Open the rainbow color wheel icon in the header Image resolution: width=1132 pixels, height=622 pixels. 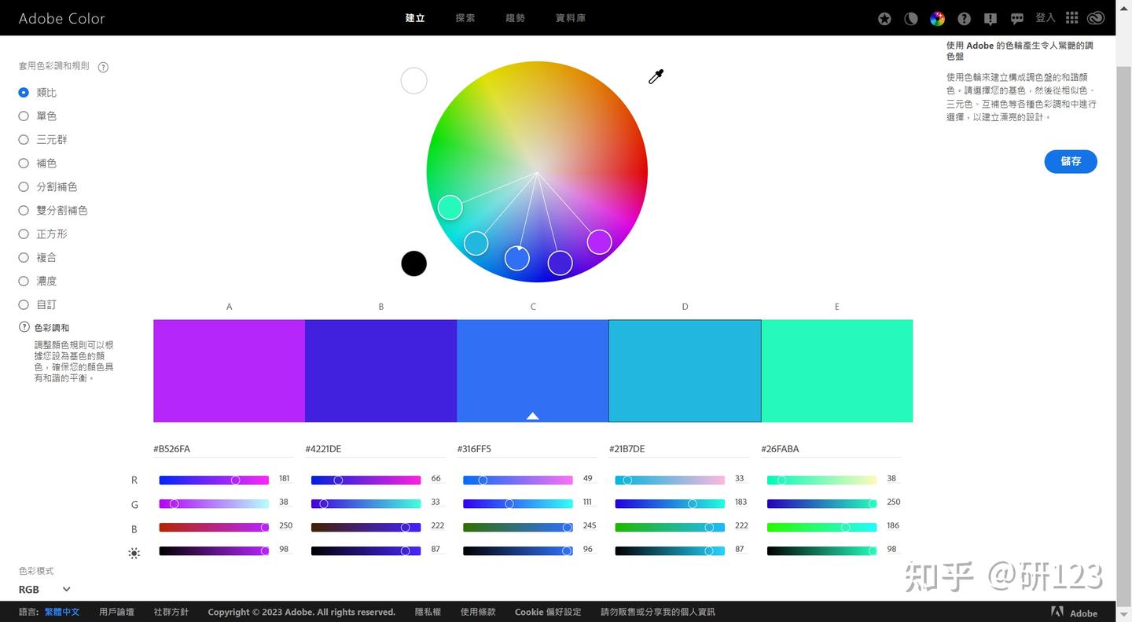[x=937, y=19]
